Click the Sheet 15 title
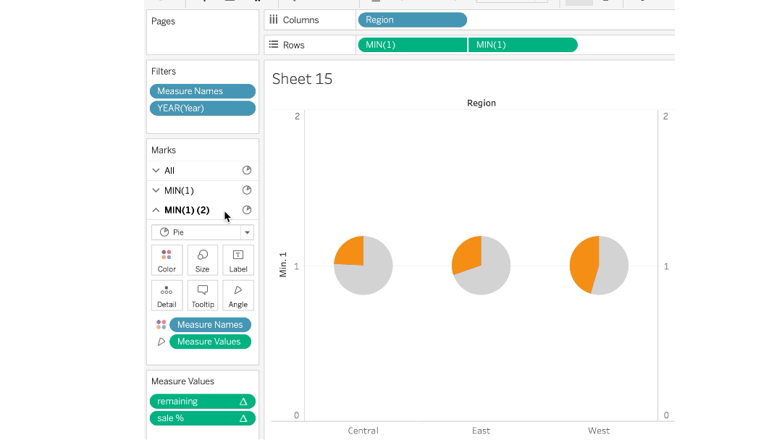Viewport: 782px width, 440px height. click(x=302, y=79)
